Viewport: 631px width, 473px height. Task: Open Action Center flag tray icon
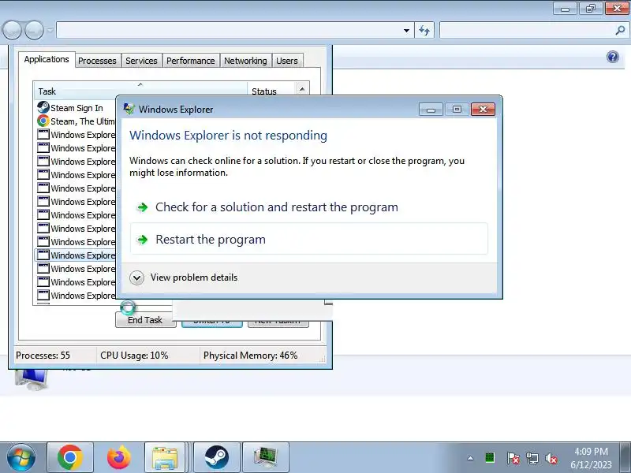513,458
